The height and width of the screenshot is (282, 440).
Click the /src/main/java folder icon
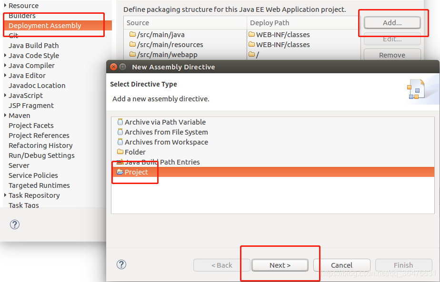[133, 34]
